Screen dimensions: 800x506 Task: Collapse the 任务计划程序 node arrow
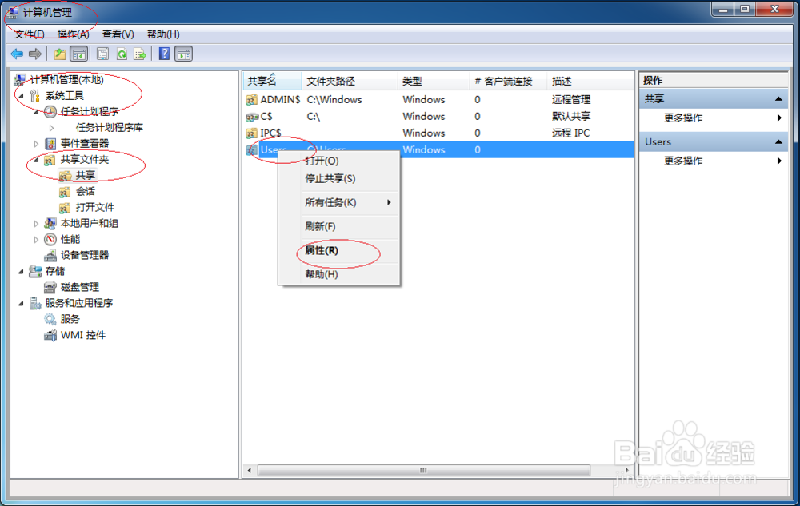click(x=36, y=112)
